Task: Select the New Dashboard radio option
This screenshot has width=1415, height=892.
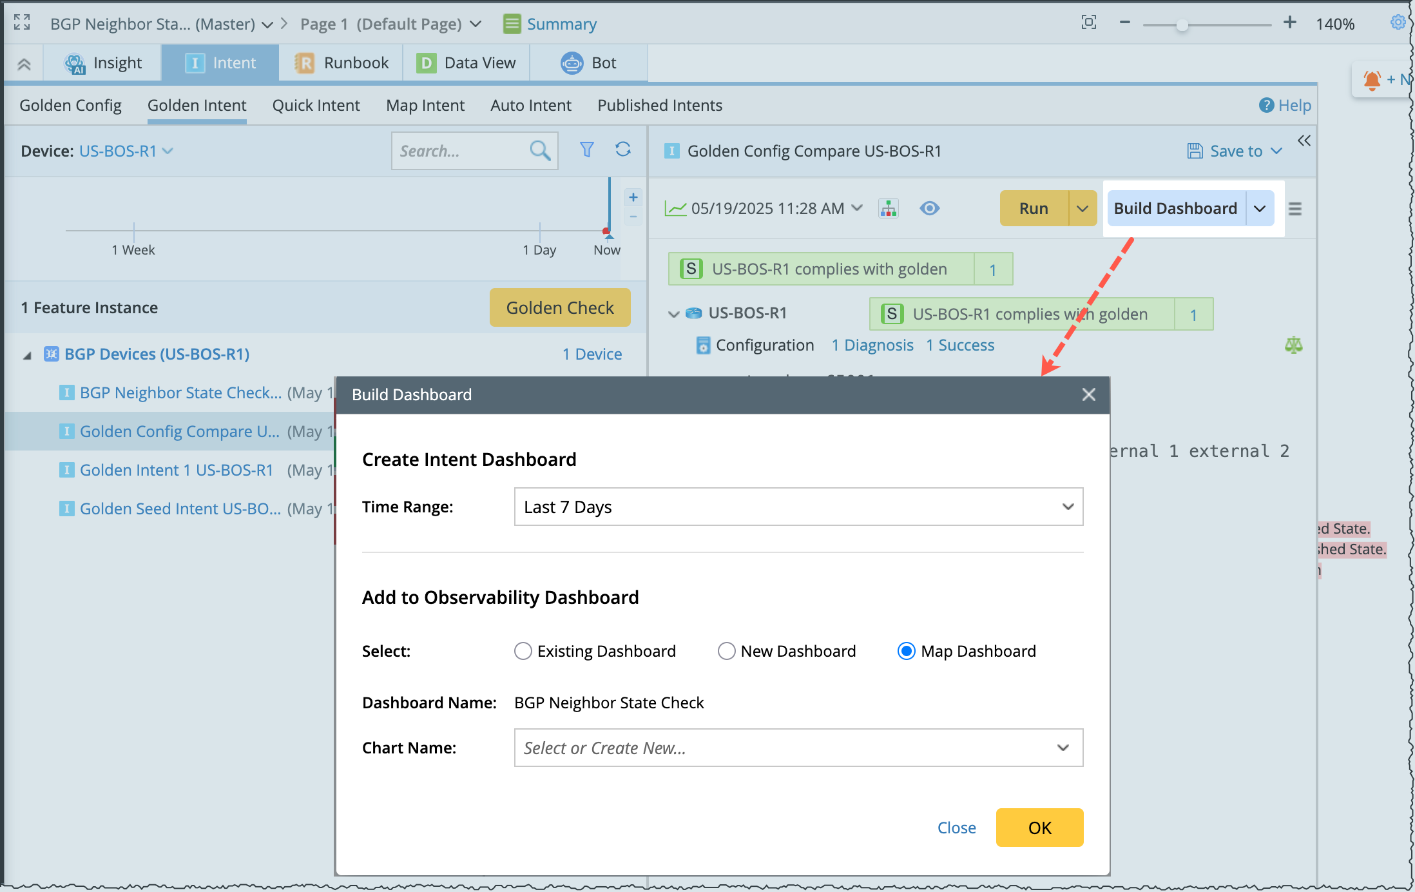Action: (726, 651)
